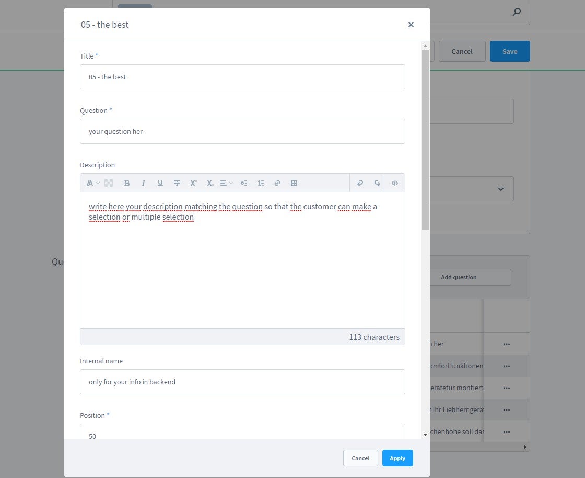Toggle bold formatting in description editor
Image resolution: width=585 pixels, height=478 pixels.
127,183
